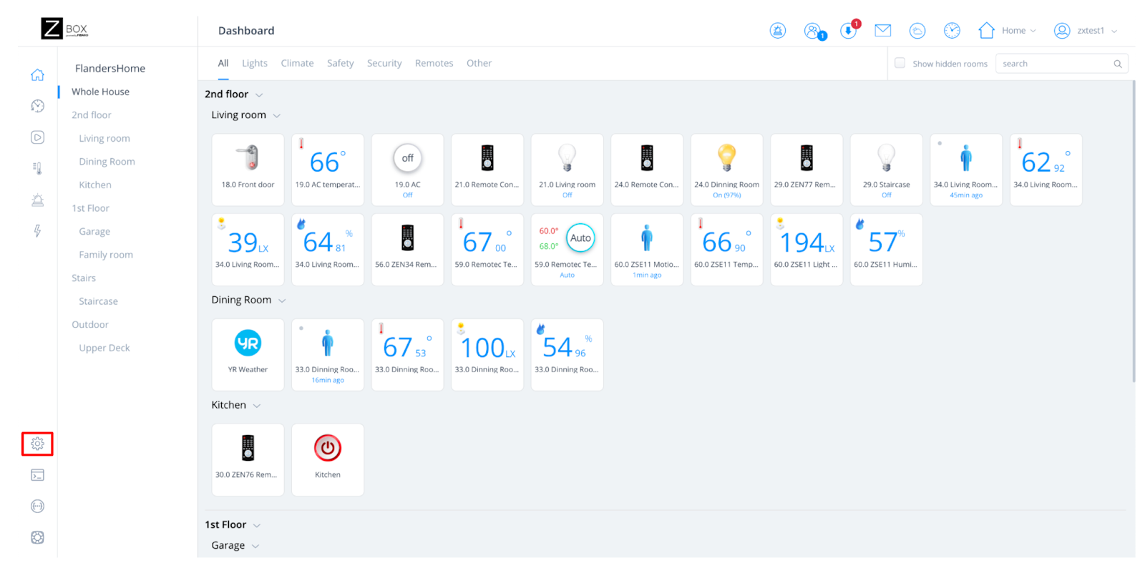Toggle the 21.0 Living room light bulb
The height and width of the screenshot is (581, 1145).
click(567, 157)
